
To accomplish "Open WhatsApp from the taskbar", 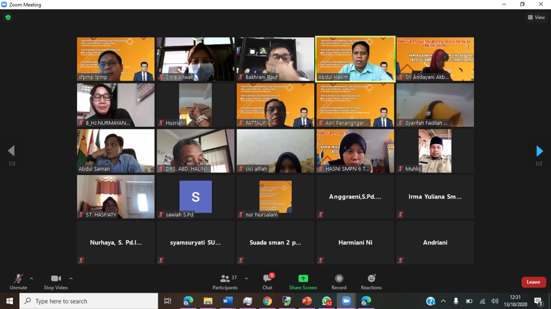I will [x=327, y=301].
